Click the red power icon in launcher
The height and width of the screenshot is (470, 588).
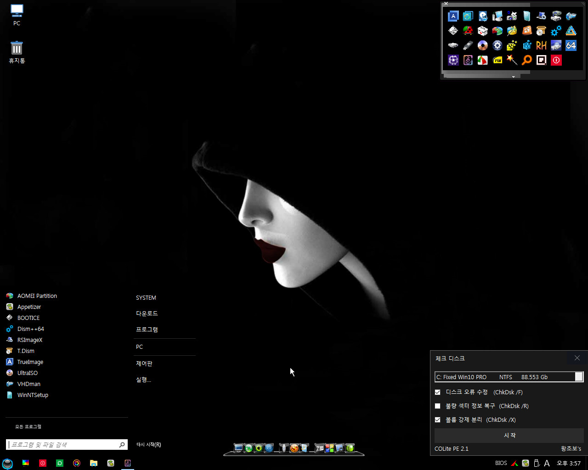point(556,60)
